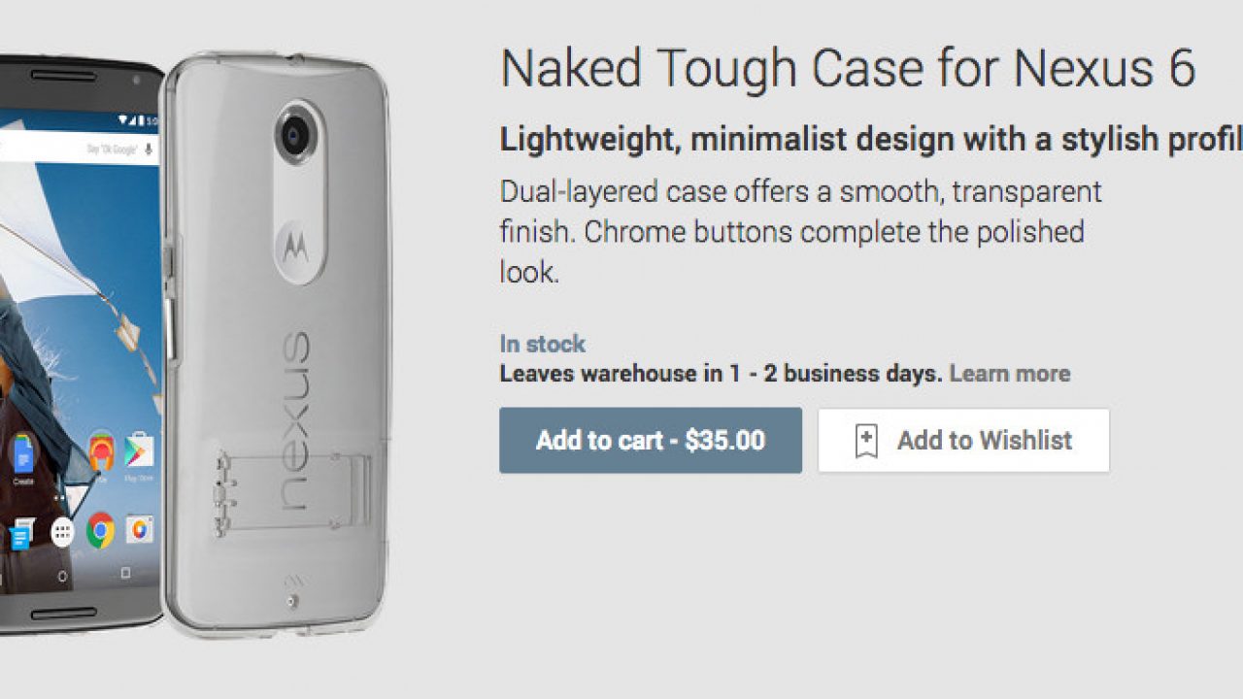Click the Naked Tough Case product title
Viewport: 1243px width, 699px height.
click(847, 68)
